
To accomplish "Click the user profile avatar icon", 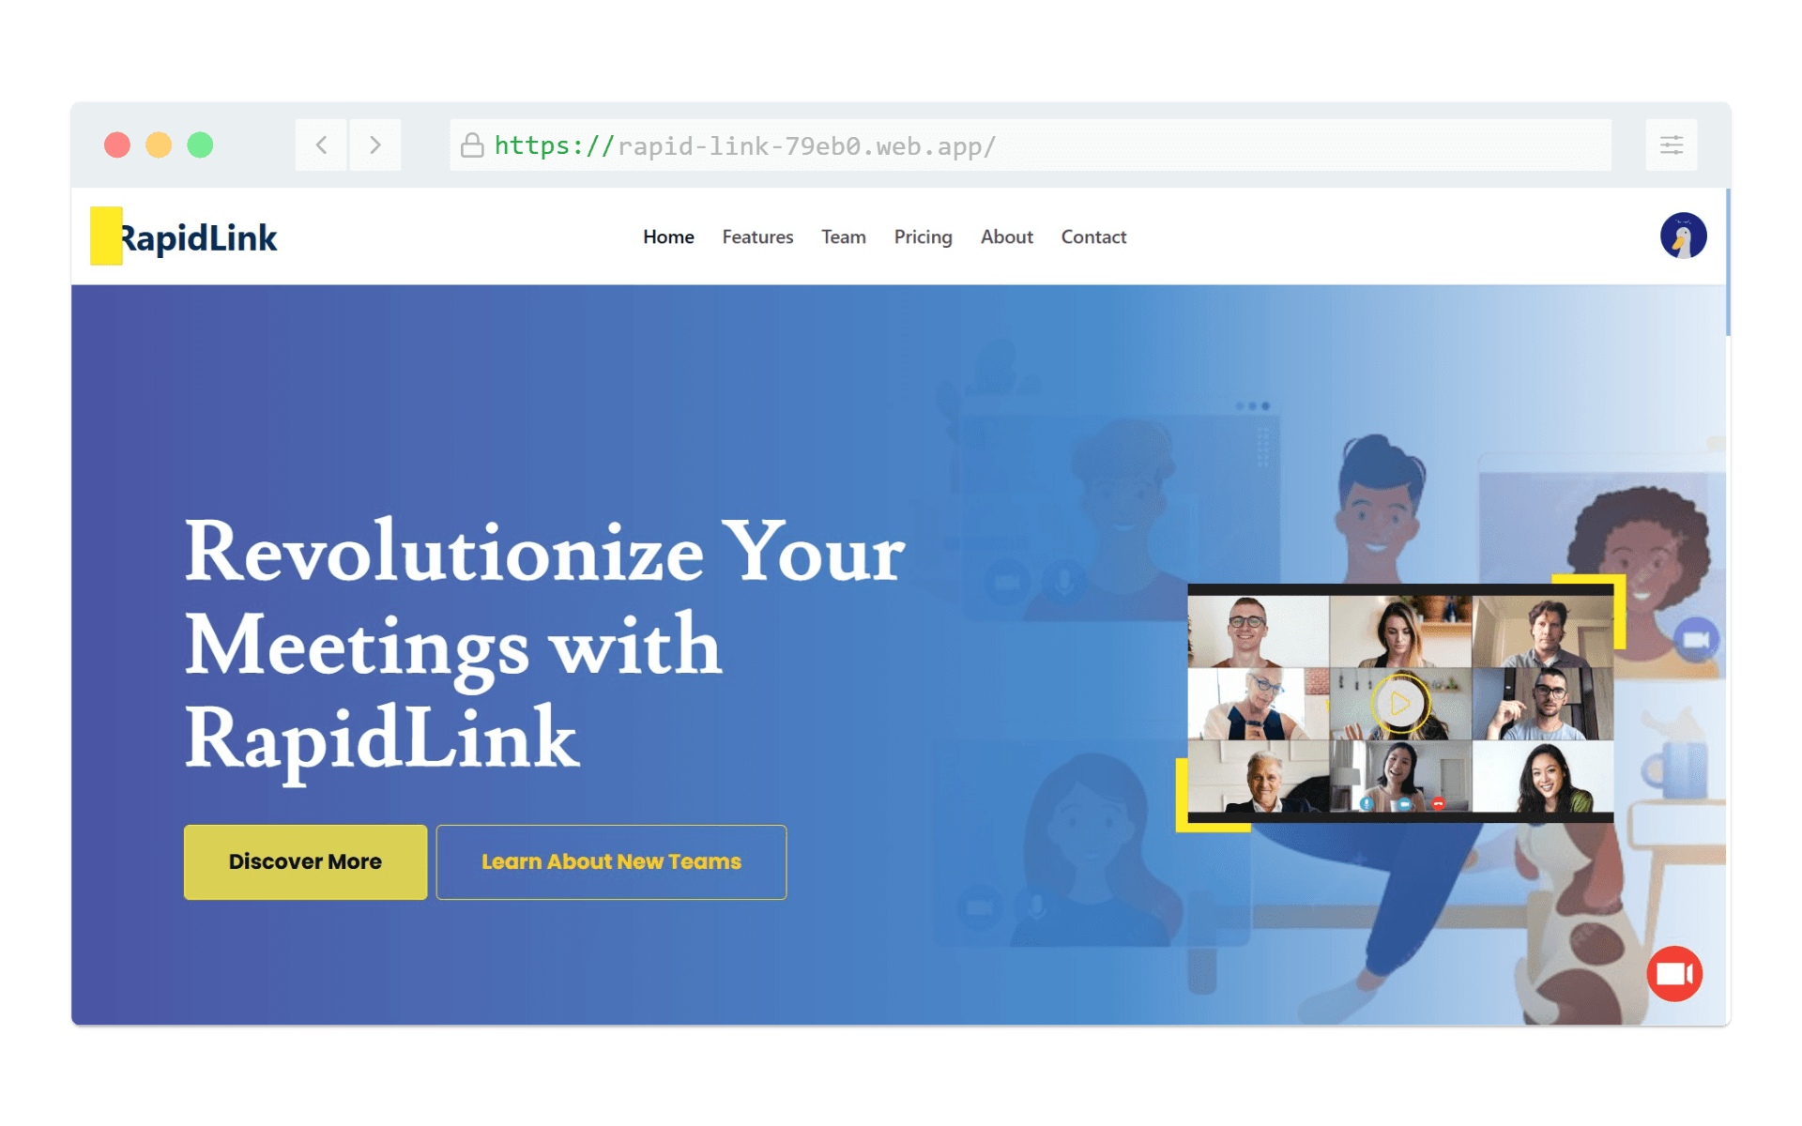I will 1681,236.
